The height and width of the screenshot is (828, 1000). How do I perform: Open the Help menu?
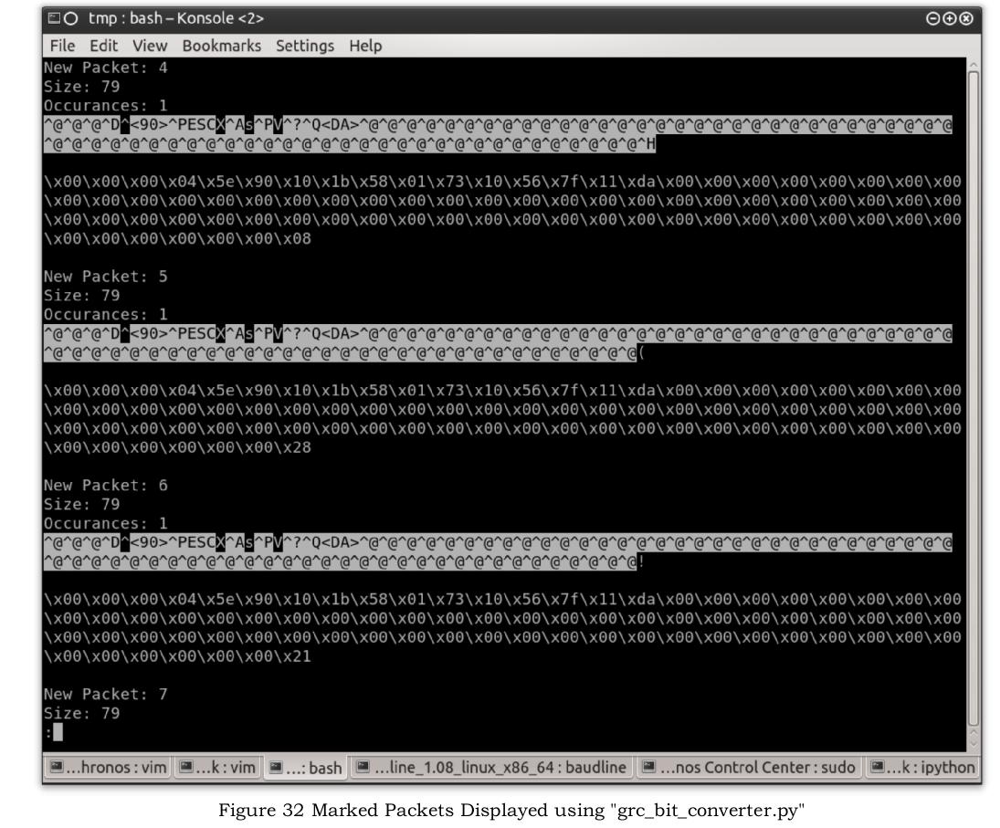[365, 46]
